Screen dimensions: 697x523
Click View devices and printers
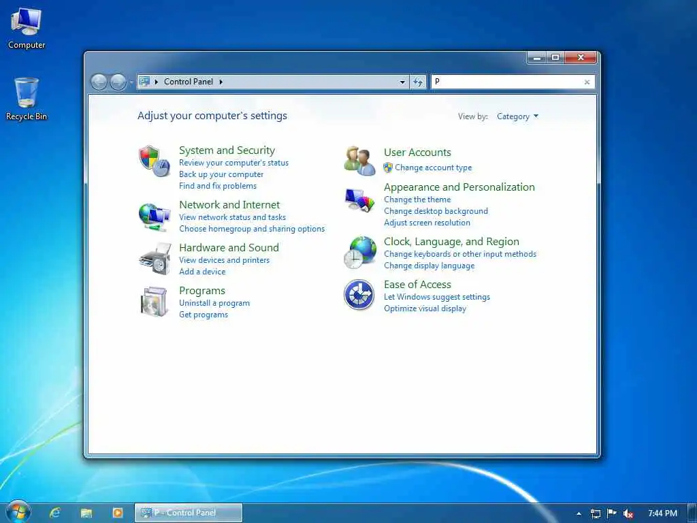pos(224,260)
